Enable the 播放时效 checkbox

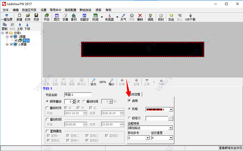click(47, 108)
